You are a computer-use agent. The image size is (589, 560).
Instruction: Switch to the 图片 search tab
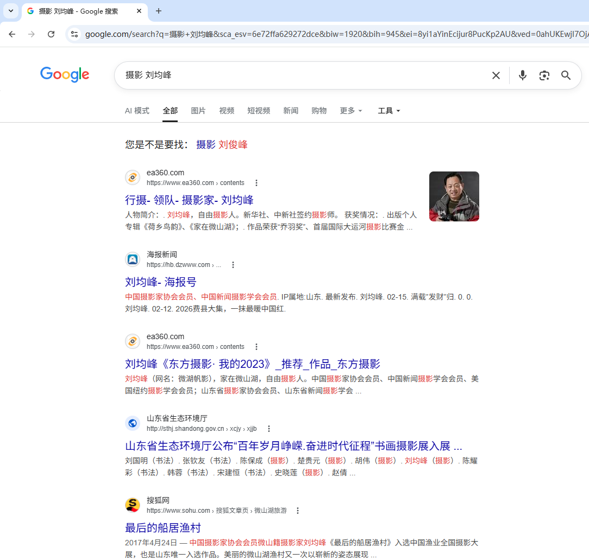[x=198, y=111]
